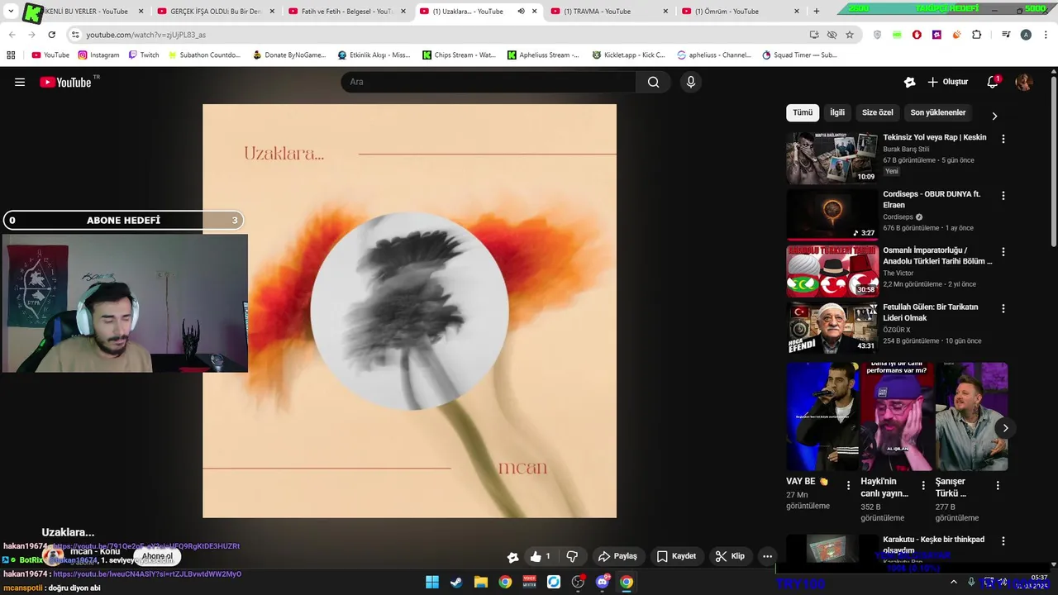Open the install app icon in address bar
The image size is (1058, 595).
(814, 35)
